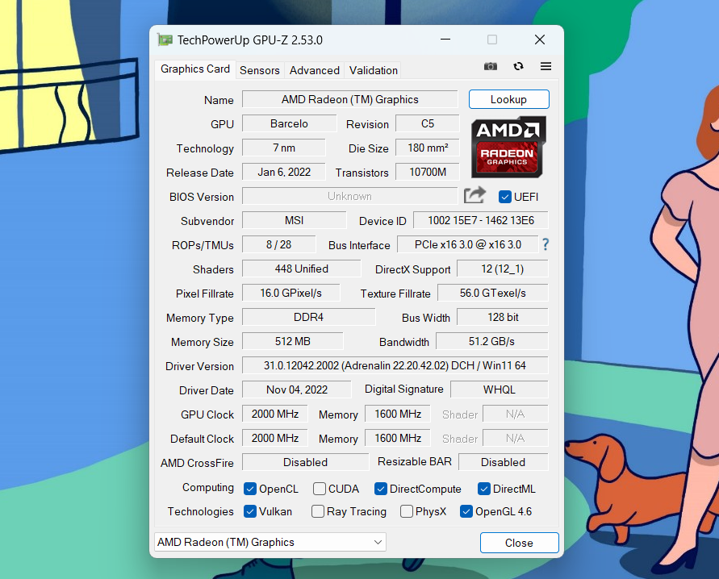The image size is (719, 579).
Task: Click Default Clock row Memory 1600 MHz field
Action: 398,439
